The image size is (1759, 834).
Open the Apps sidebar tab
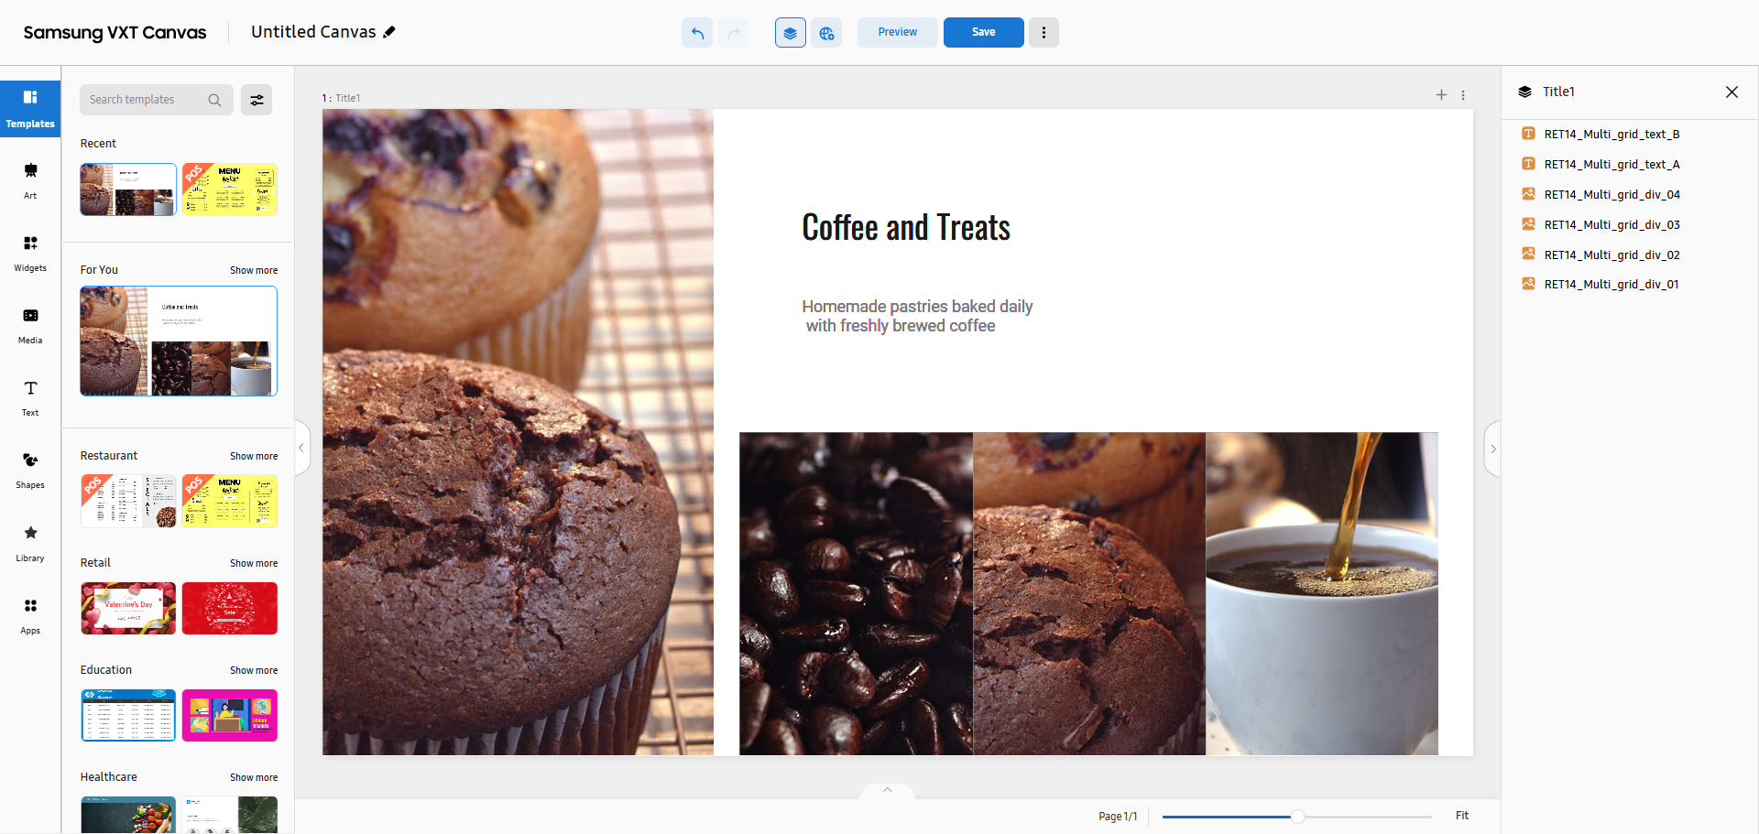pyautogui.click(x=30, y=616)
